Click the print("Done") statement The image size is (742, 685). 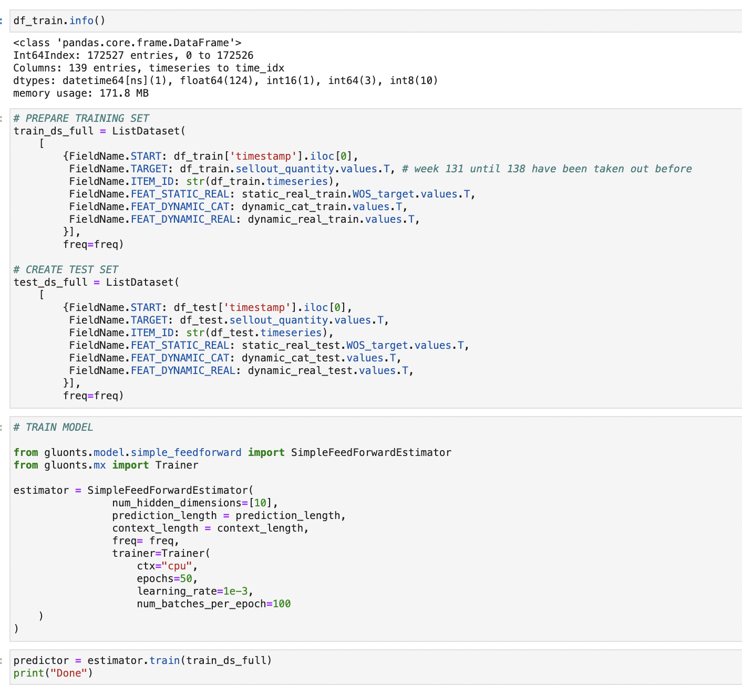(x=53, y=673)
